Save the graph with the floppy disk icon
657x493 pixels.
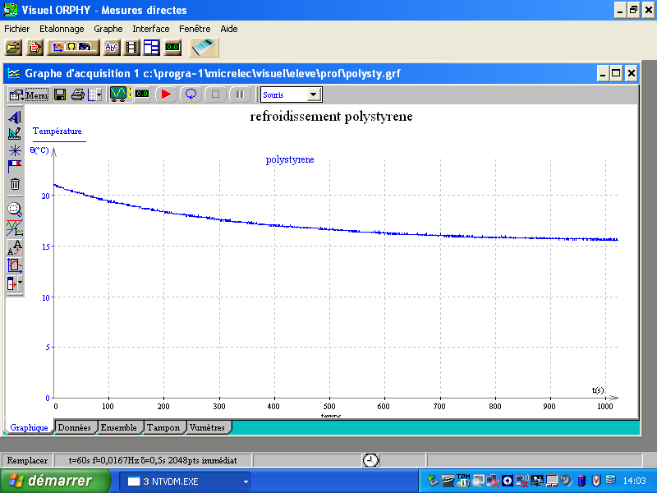(60, 94)
